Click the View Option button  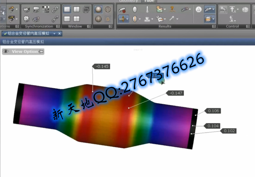25,52
